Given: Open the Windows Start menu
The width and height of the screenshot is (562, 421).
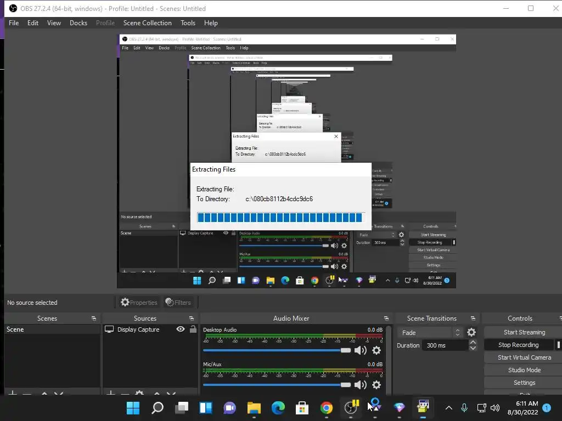Looking at the screenshot, I should 133,408.
